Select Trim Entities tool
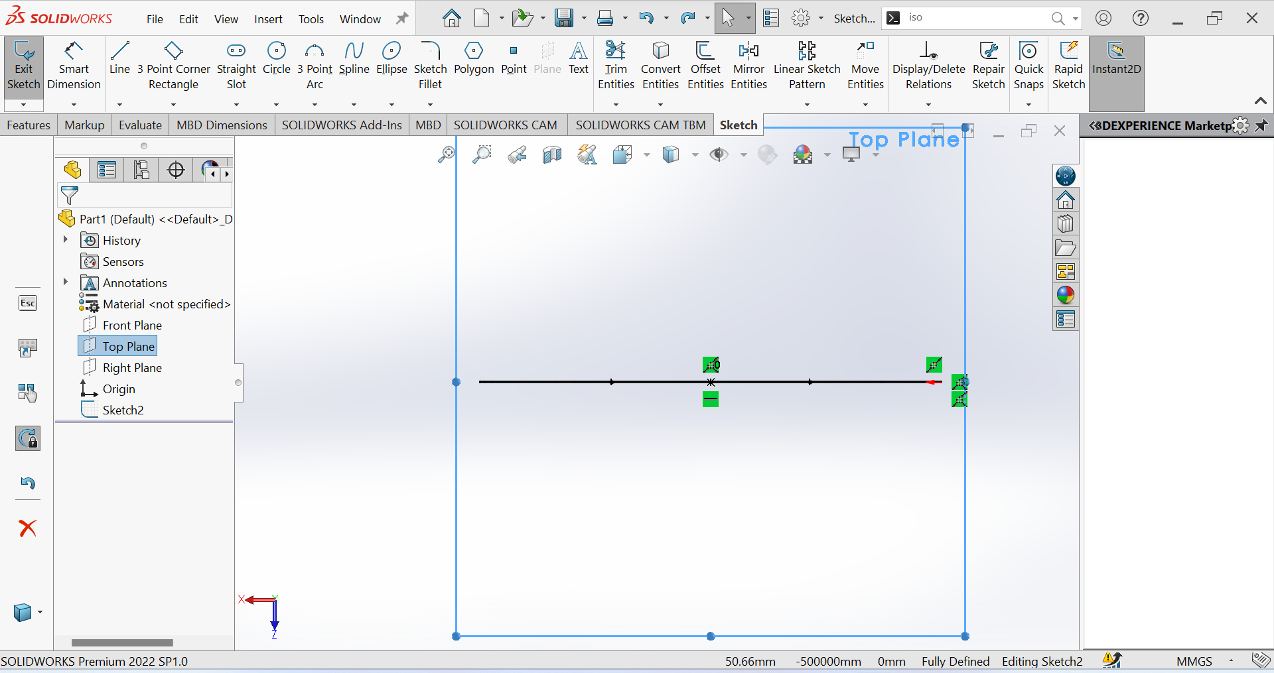The width and height of the screenshot is (1274, 673). [616, 66]
